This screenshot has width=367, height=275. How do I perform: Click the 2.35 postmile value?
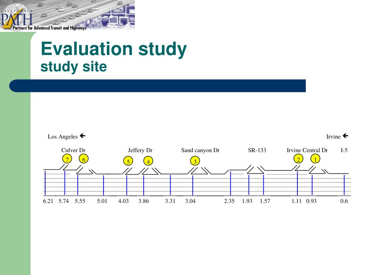[229, 201]
